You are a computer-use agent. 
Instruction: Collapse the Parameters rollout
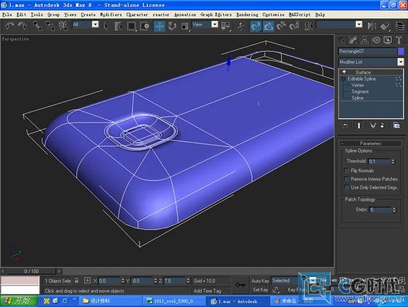point(370,143)
